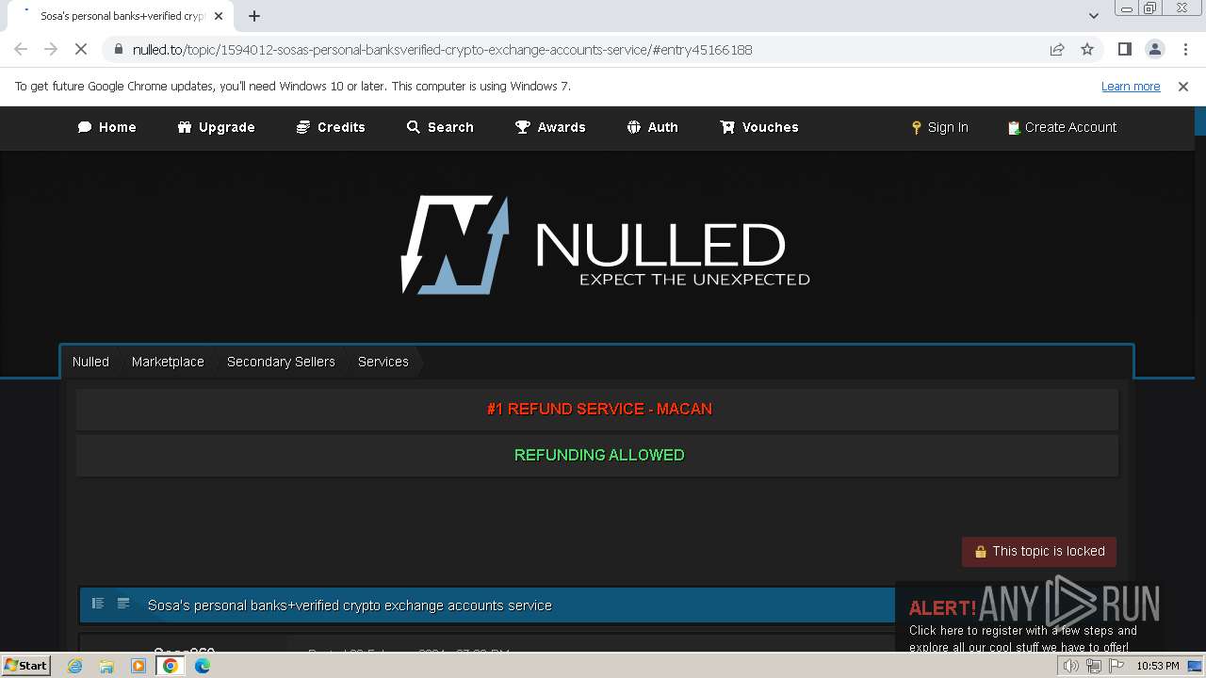Open File Explorer from taskbar
This screenshot has height=678, width=1206.
coord(106,666)
